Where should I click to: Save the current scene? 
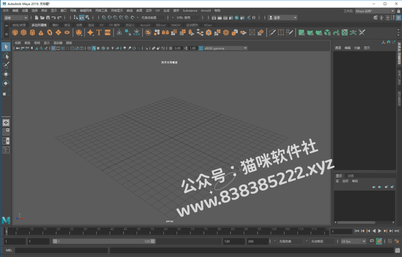[48, 17]
